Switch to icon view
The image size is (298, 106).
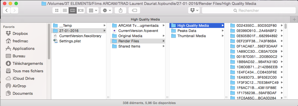tap(57, 10)
